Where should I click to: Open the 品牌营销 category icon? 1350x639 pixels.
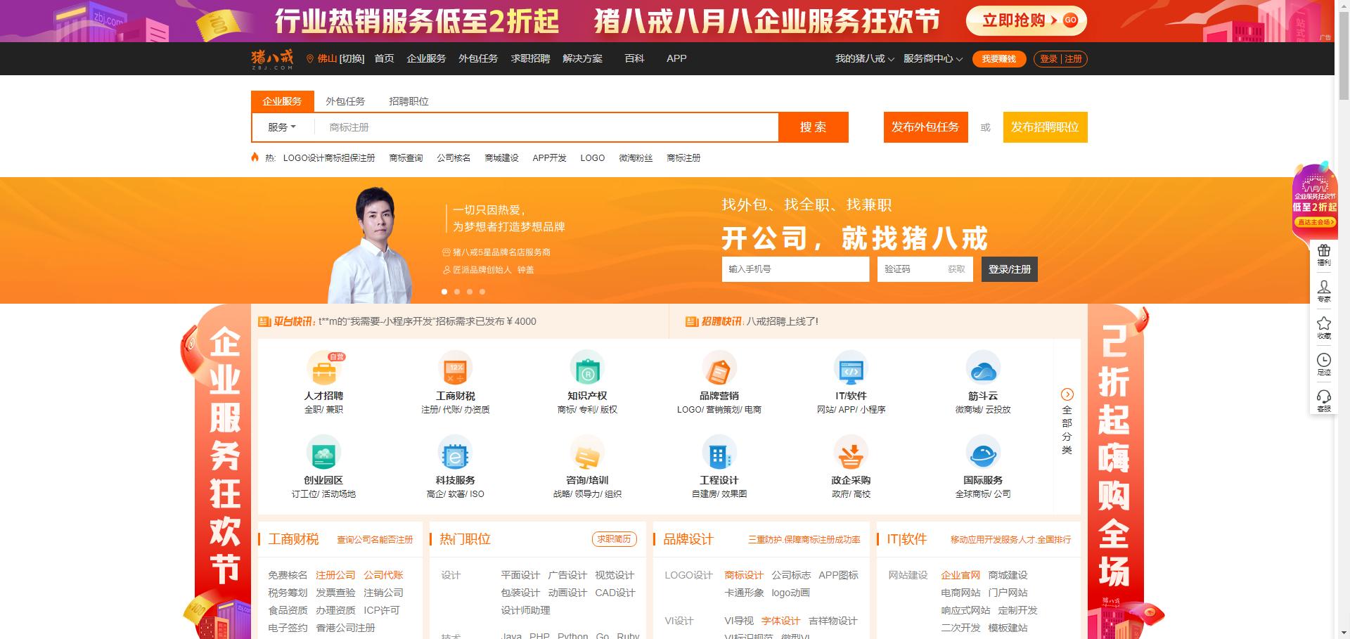(719, 368)
